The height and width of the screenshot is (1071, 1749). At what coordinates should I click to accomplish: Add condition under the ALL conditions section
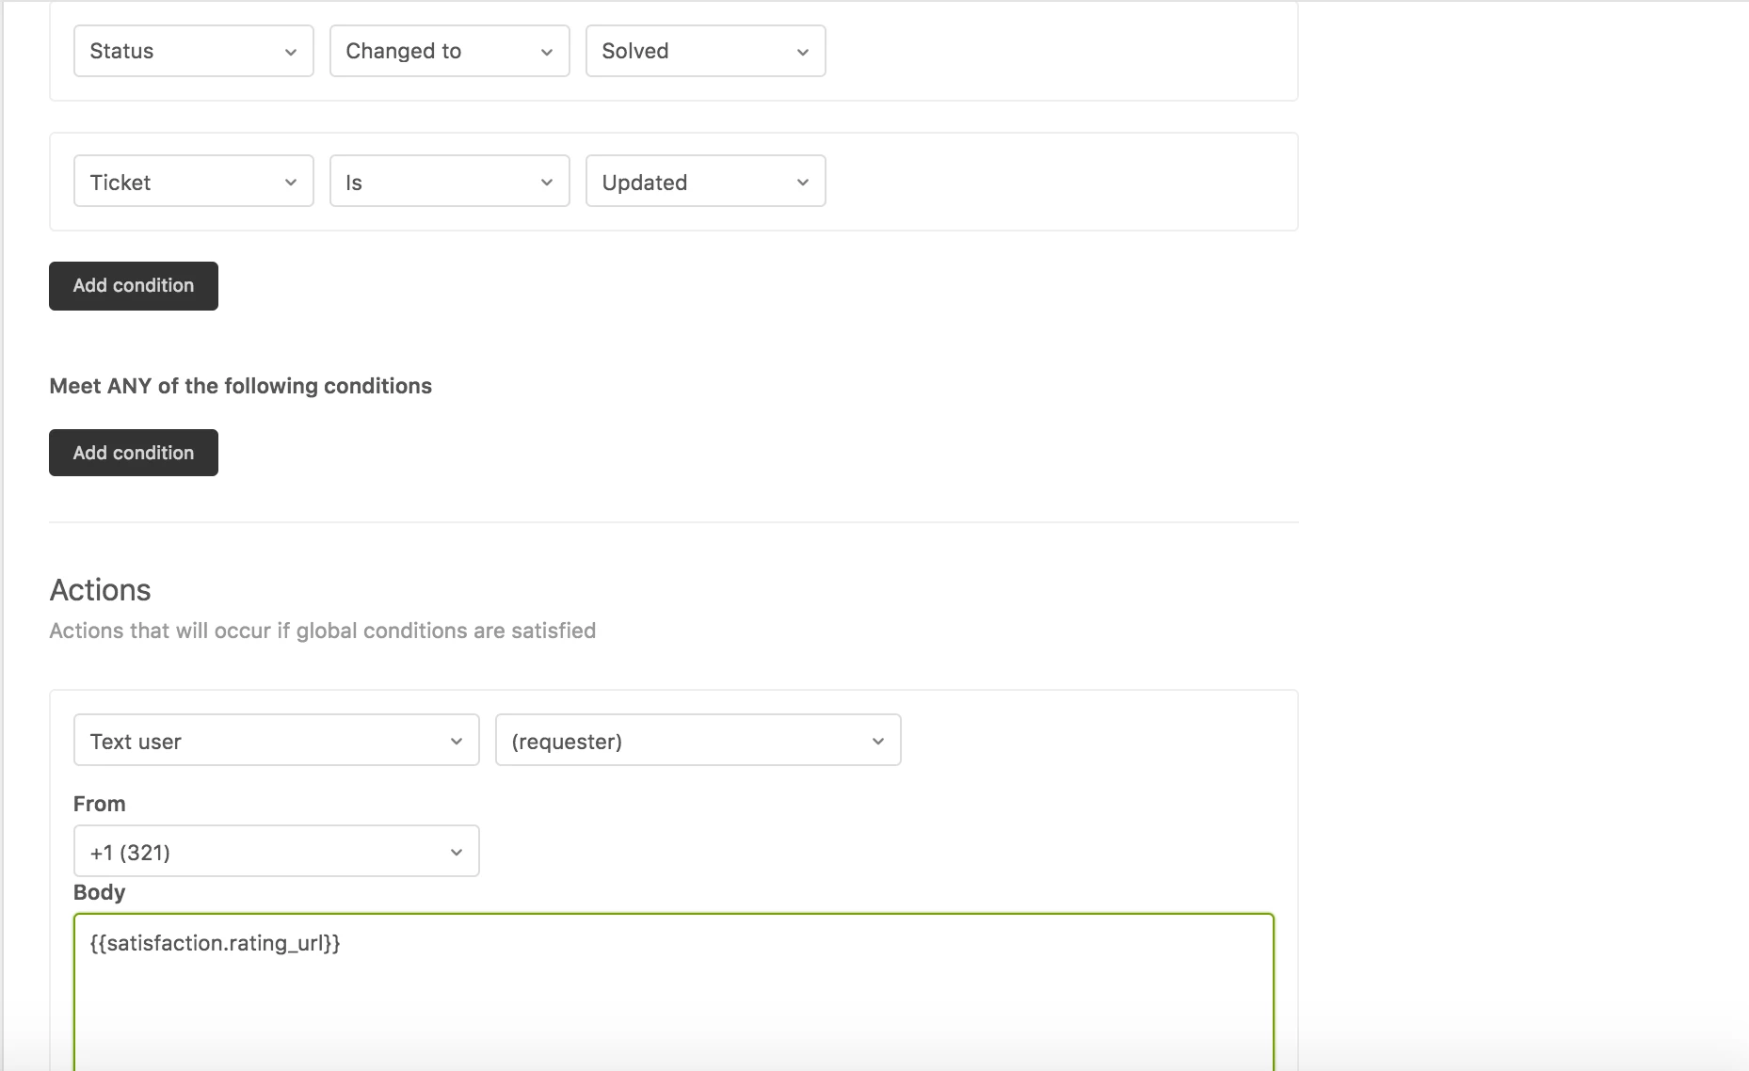click(x=134, y=286)
